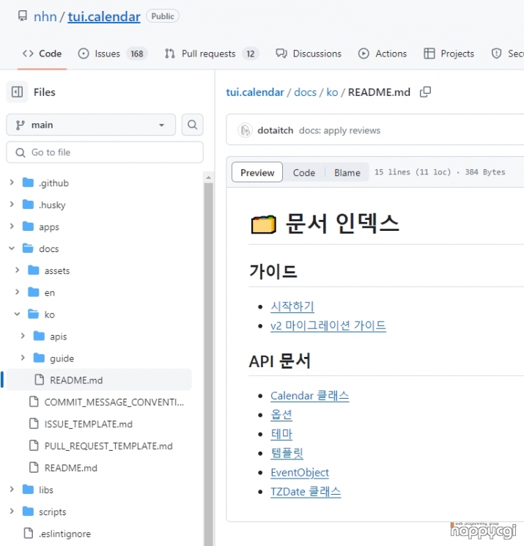Click the .github folder icon
Screen dimensions: 524x546
[28, 182]
